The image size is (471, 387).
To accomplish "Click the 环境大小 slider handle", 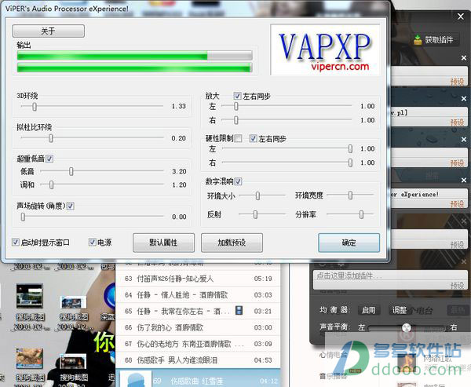I will coord(257,195).
